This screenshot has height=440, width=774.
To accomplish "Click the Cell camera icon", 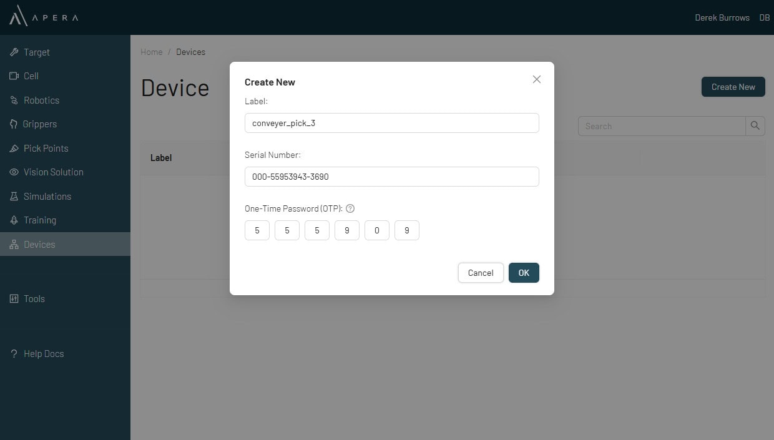I will (14, 76).
